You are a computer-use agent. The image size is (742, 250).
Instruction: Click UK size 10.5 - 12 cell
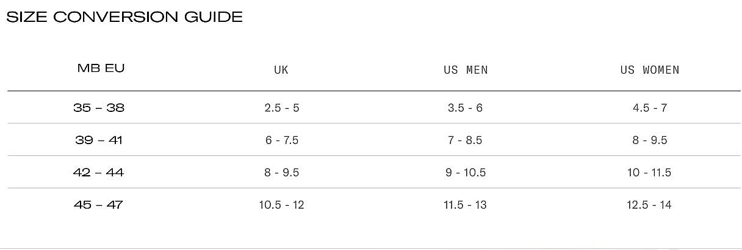pyautogui.click(x=281, y=205)
